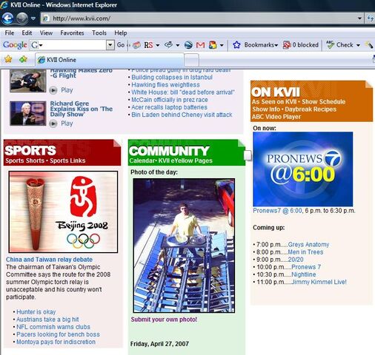Viewport: 375px width, 355px height.
Task: Open the dropdown arrow next to RS
Action: click(158, 45)
